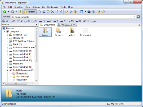The height and width of the screenshot is (107, 143).
Task: Collapse the Computer tree node
Action: click(4, 32)
